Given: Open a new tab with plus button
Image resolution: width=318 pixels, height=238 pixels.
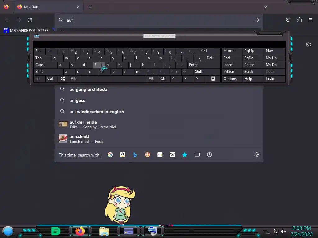Looking at the screenshot, I should tap(90, 7).
